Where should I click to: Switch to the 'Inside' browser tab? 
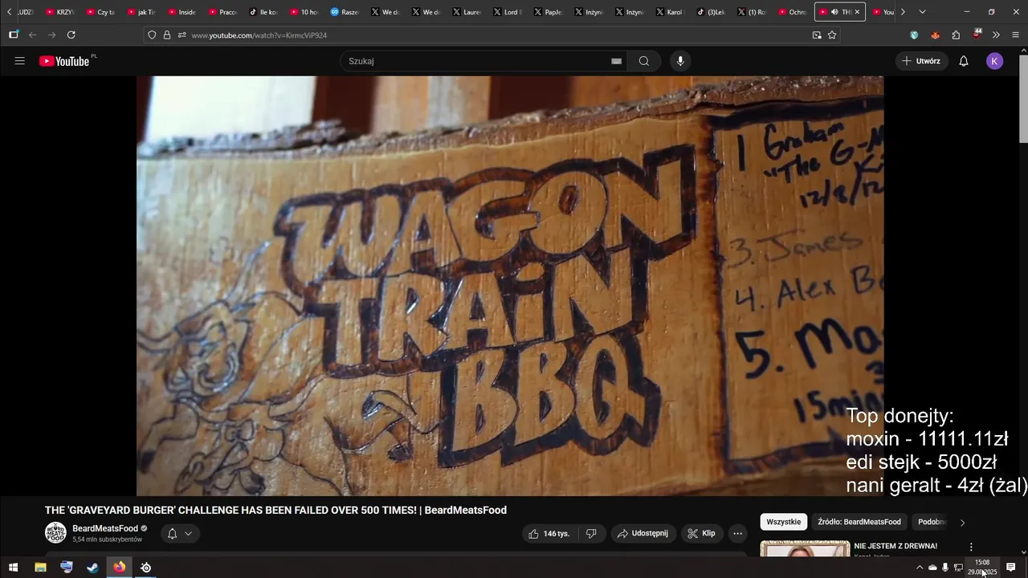[182, 12]
